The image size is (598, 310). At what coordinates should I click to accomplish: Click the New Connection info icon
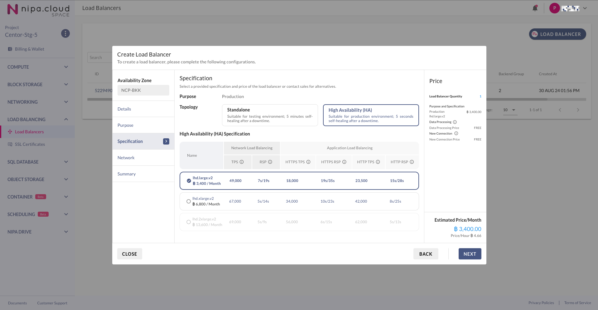click(456, 134)
